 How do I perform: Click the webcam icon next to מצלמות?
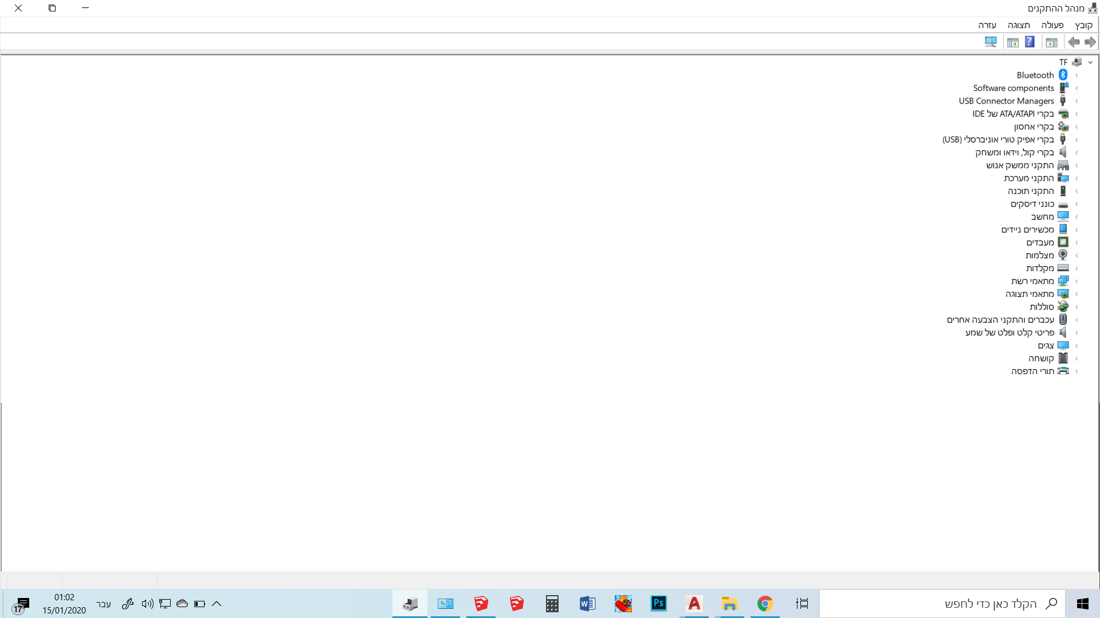point(1063,255)
